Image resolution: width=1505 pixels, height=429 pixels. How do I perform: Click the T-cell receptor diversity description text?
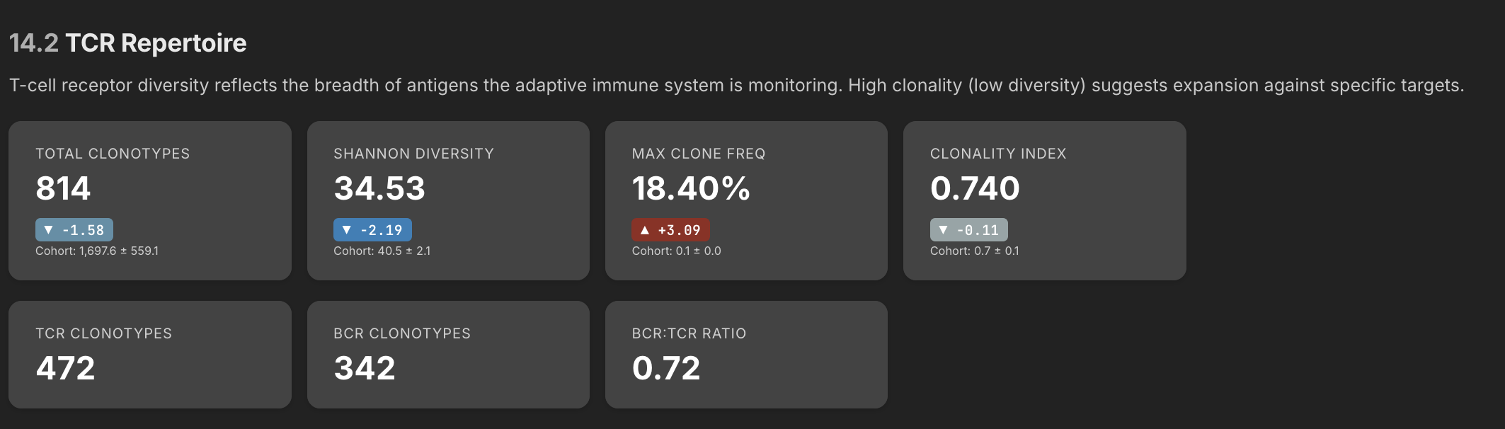click(736, 86)
